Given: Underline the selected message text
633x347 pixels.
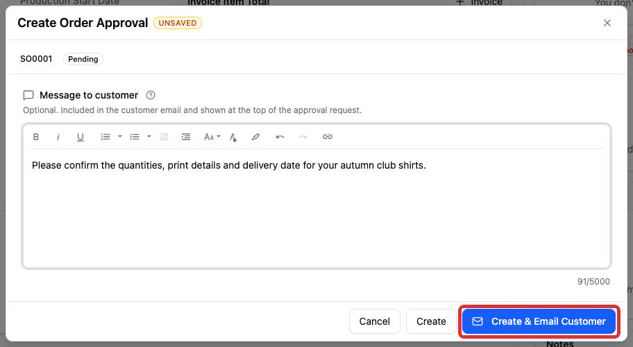Looking at the screenshot, I should pos(81,137).
